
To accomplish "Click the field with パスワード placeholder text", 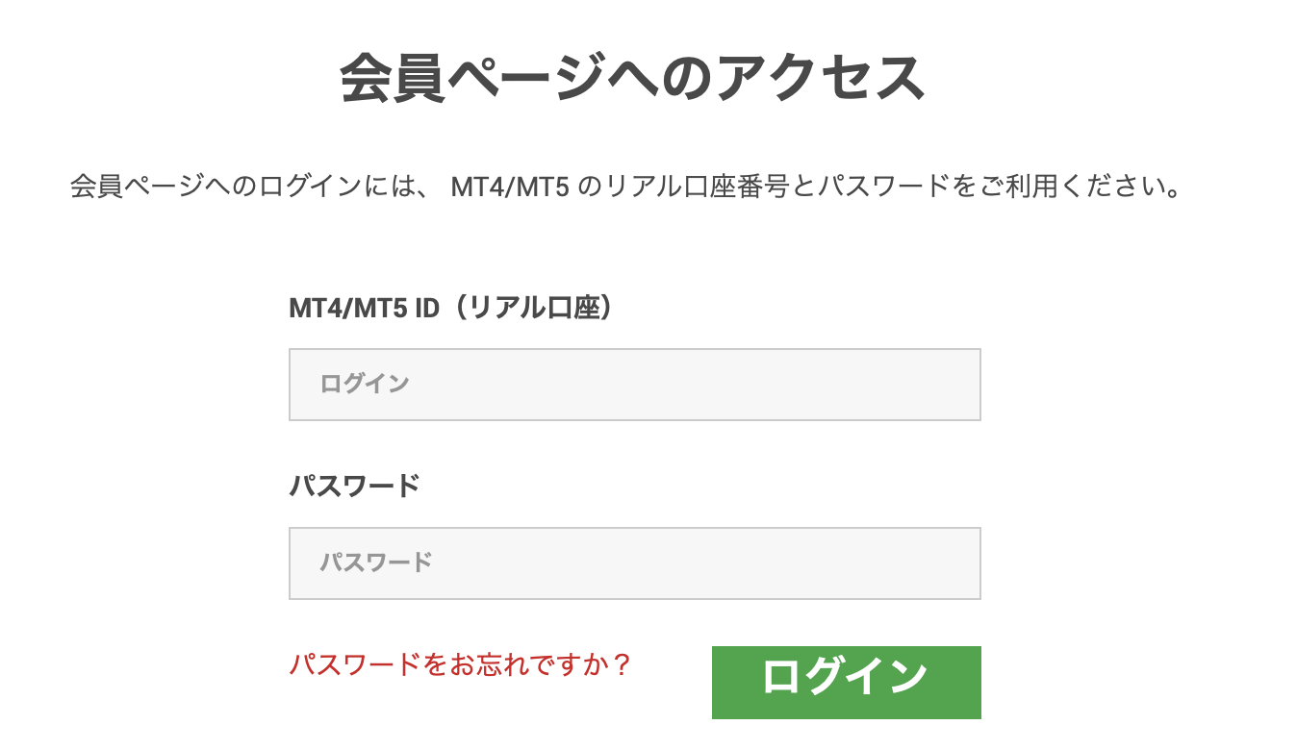I will (634, 563).
